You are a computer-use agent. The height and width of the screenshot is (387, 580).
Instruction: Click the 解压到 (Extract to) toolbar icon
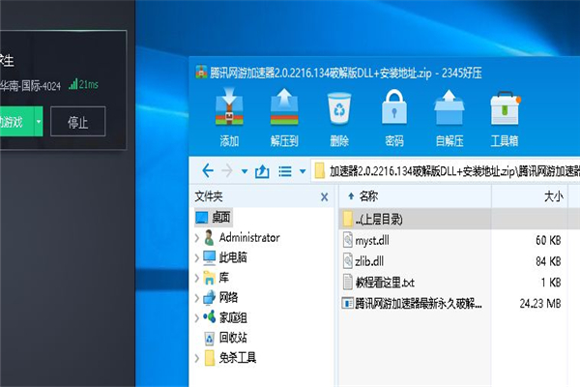coord(284,107)
